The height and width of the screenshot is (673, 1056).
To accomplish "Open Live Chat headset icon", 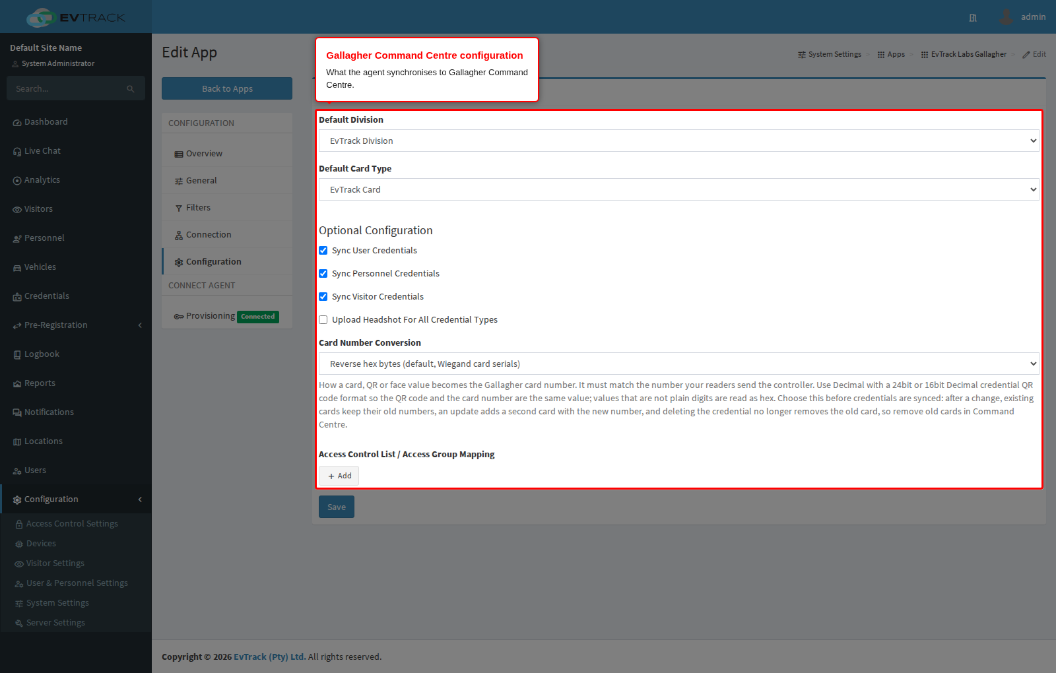I will (x=17, y=152).
